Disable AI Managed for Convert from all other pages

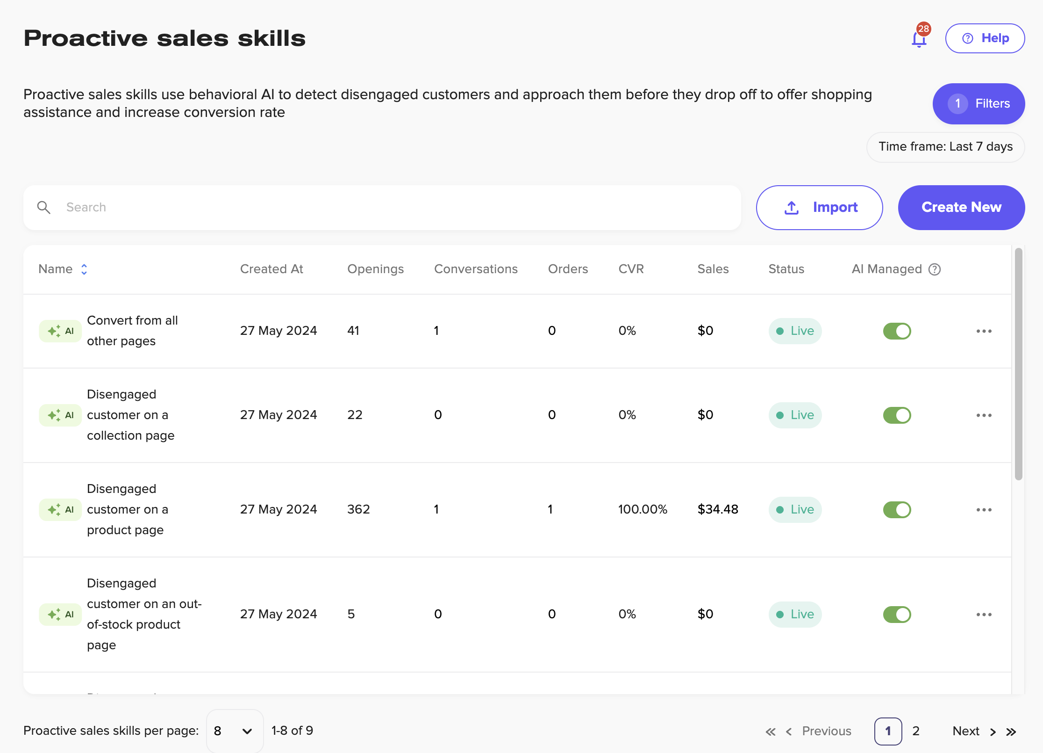[x=897, y=331]
